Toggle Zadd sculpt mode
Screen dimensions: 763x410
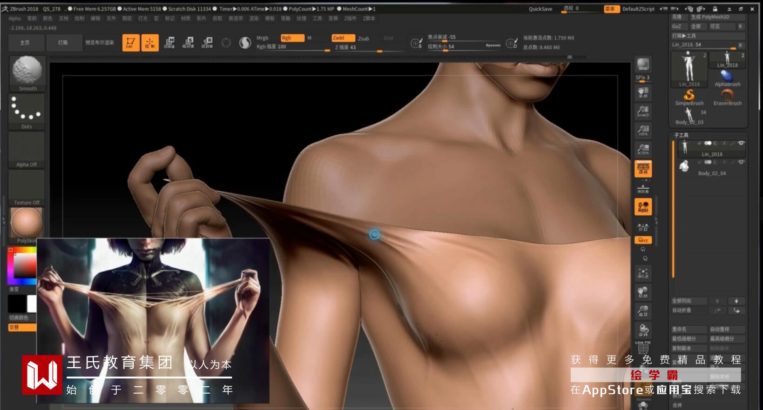(343, 38)
